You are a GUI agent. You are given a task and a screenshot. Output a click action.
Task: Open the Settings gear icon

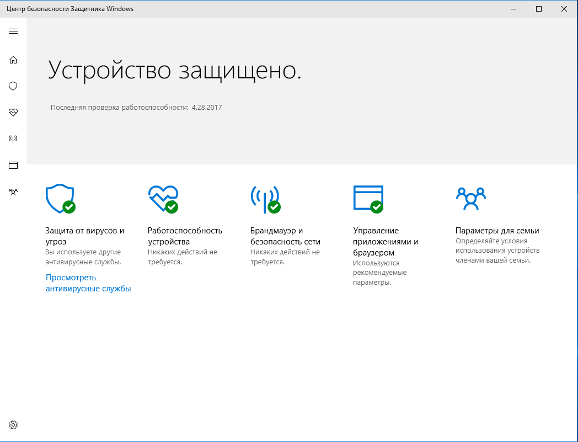[x=13, y=425]
